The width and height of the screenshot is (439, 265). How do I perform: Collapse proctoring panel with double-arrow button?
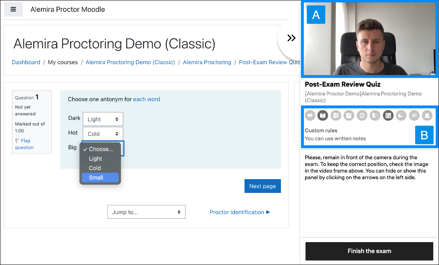(x=291, y=38)
